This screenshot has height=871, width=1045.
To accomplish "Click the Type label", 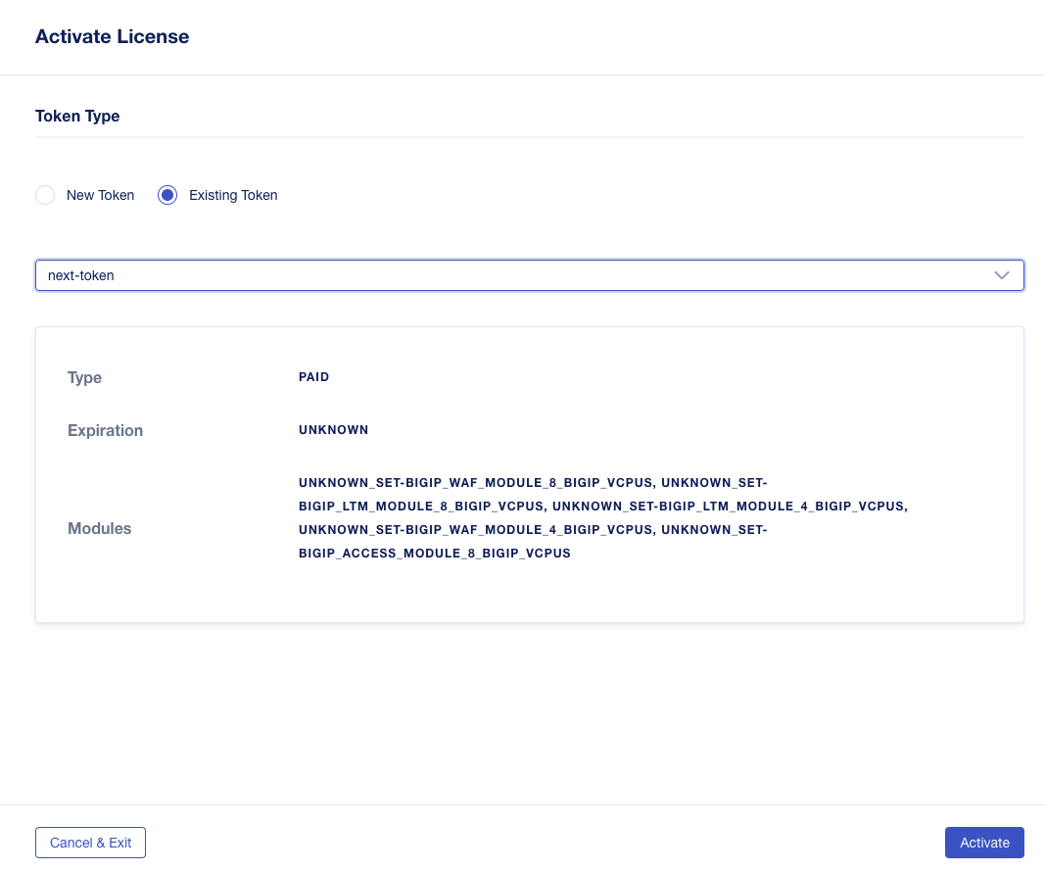I will point(84,377).
